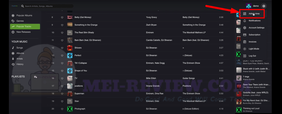Toggle the heart on the Shivers row
282x114 pixels.
coord(62,48)
